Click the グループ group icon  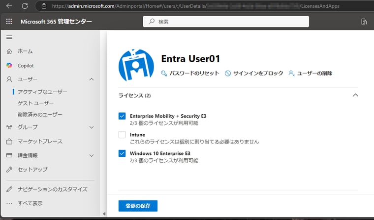coord(9,127)
